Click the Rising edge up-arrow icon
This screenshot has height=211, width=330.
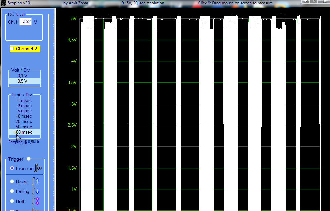36,181
